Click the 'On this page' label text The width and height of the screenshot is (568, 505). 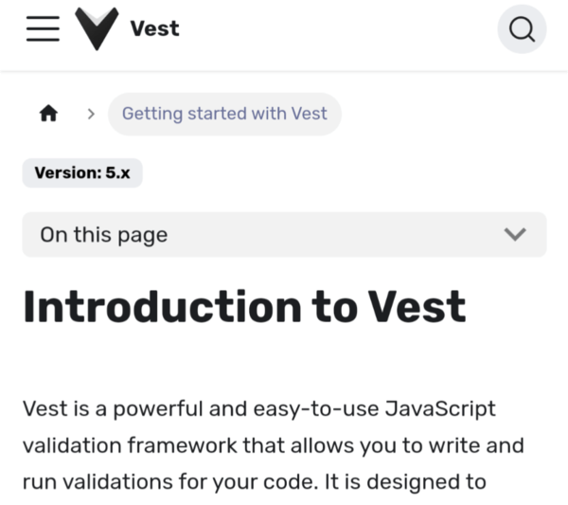[x=103, y=235]
